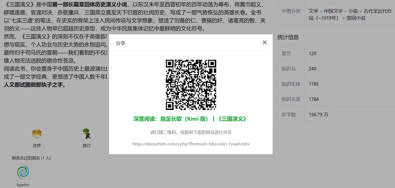Click the 迷惑 label under the emoji
Viewport: 395px width, 188px height.
[37, 145]
